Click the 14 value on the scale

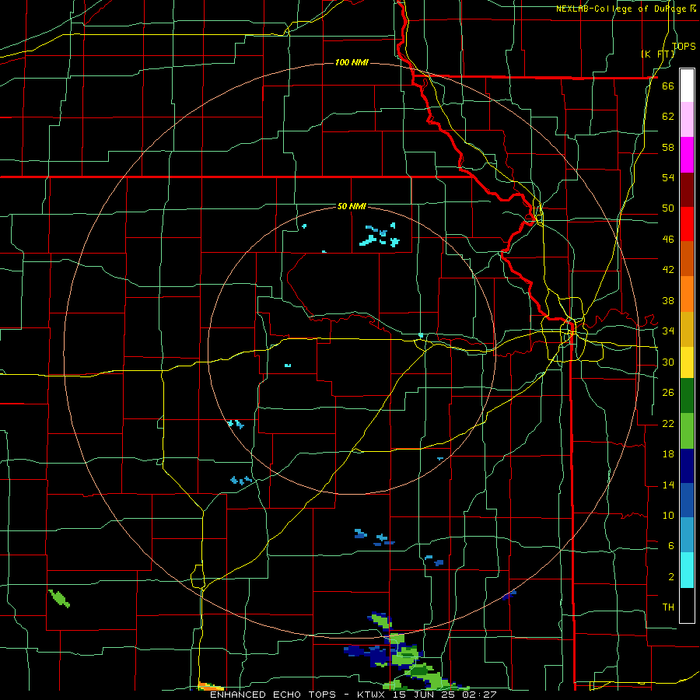(668, 485)
